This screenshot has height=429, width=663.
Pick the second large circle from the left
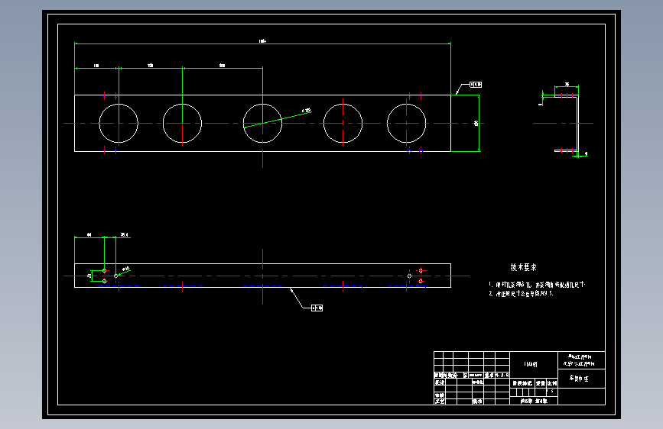tap(182, 124)
